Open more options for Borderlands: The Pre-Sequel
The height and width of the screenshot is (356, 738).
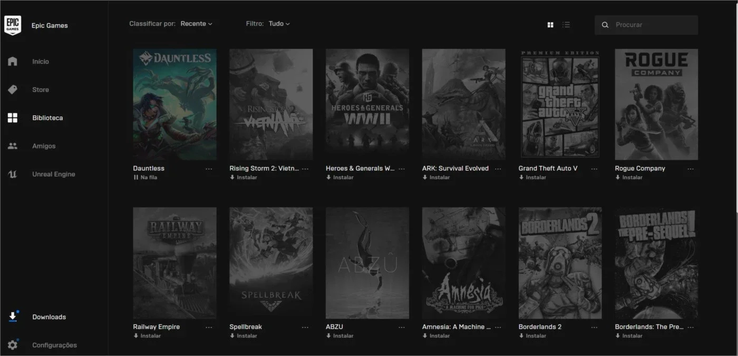(x=691, y=328)
